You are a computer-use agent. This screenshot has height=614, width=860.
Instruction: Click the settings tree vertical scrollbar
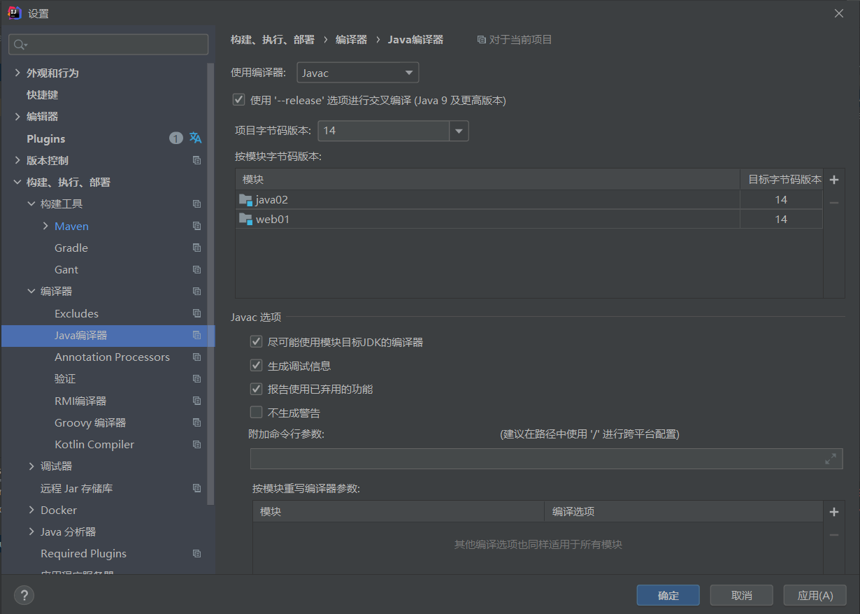click(210, 283)
